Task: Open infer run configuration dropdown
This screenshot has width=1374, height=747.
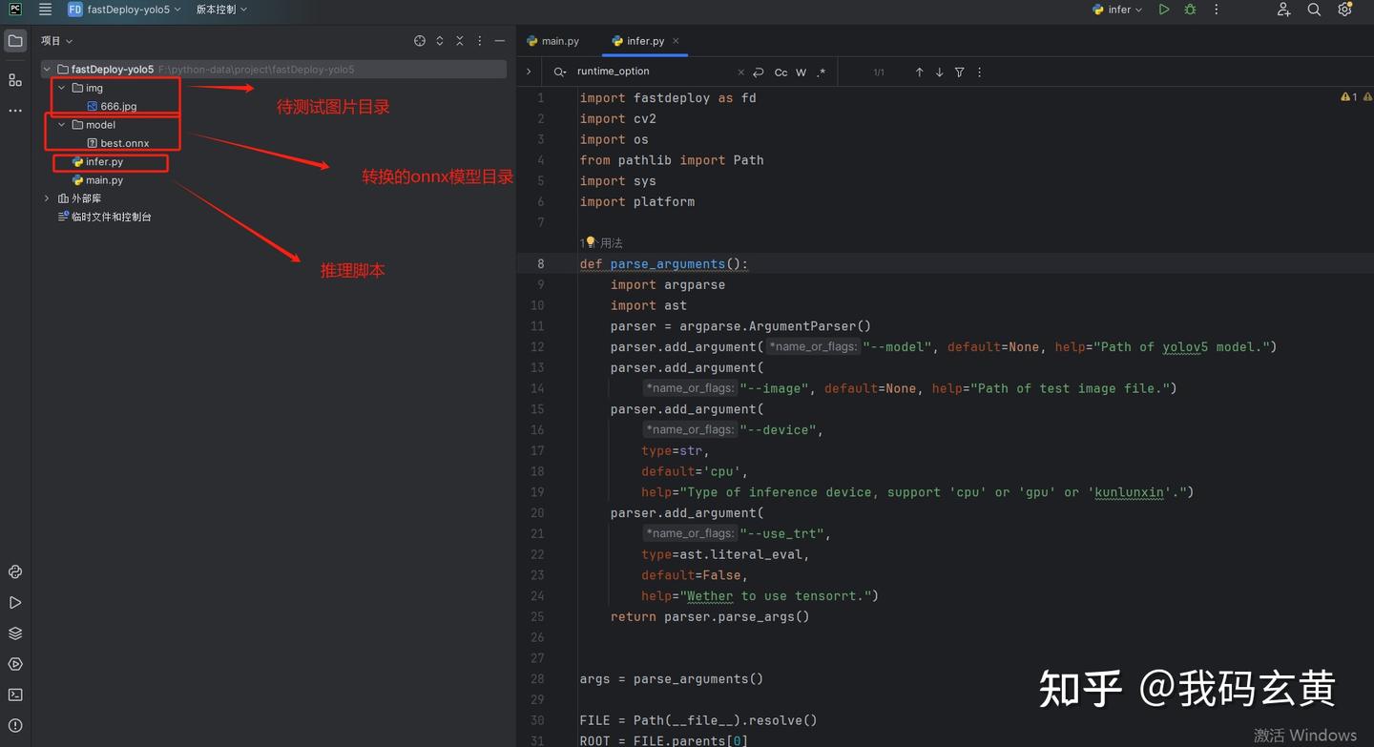Action: (x=1116, y=10)
